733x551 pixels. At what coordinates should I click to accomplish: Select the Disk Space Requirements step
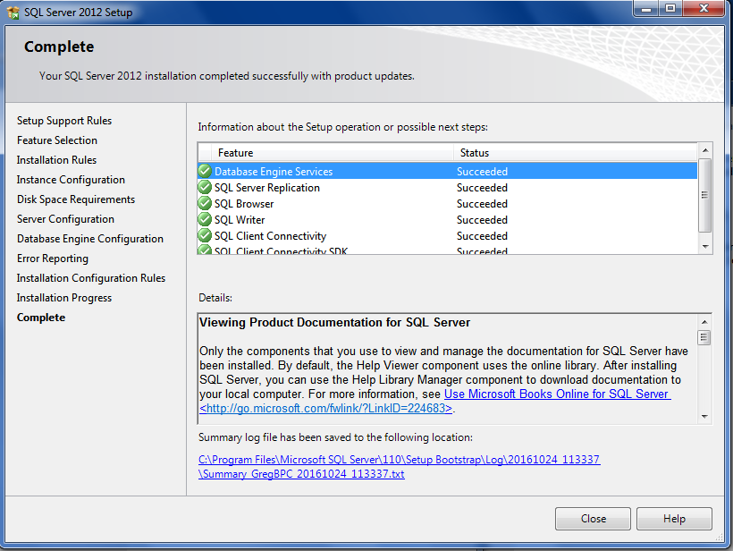[76, 199]
